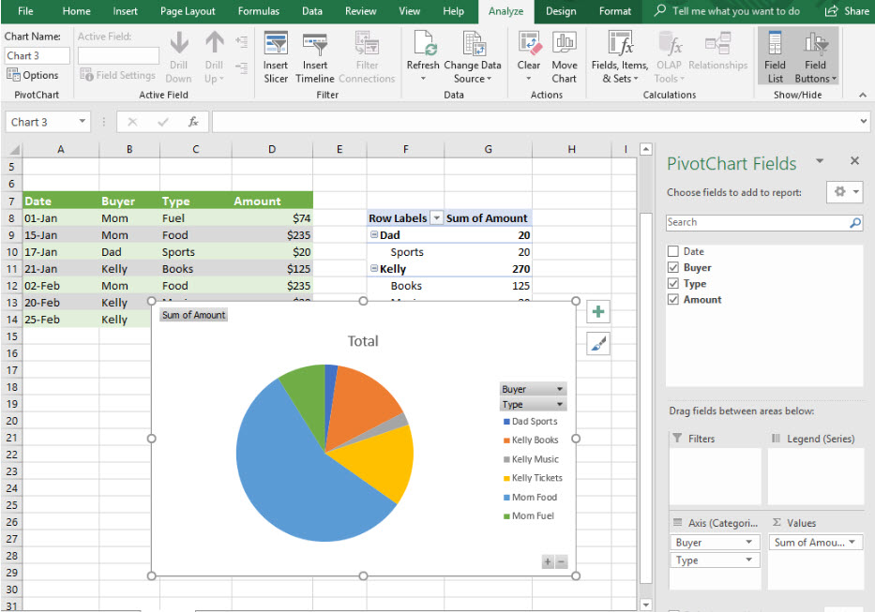Click the Share button
Screen dimensions: 875x612
(x=847, y=11)
